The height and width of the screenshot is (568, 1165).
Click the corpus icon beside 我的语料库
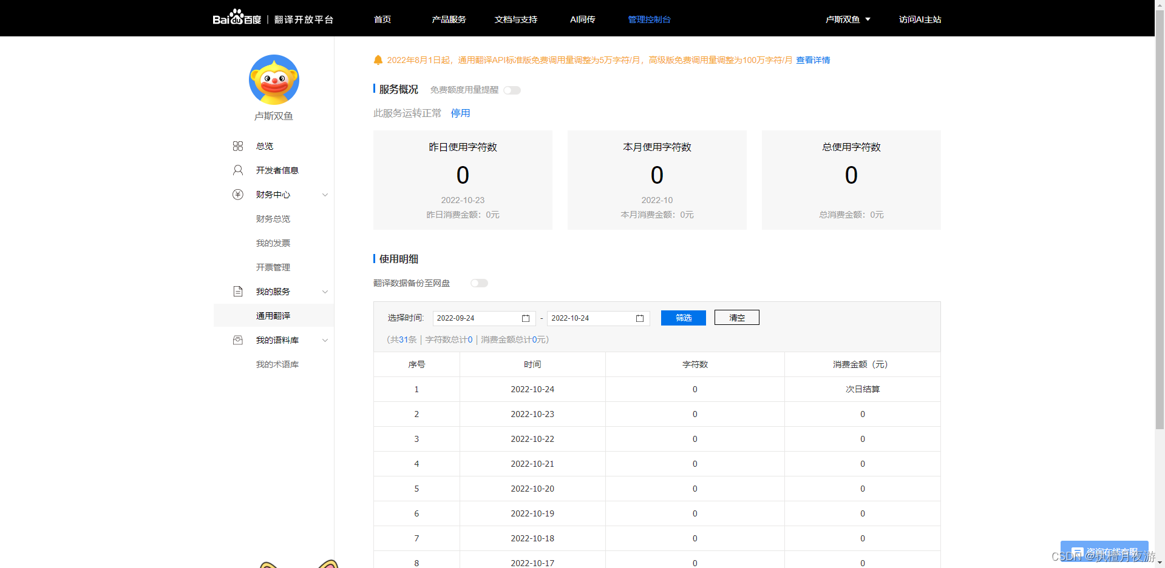click(x=238, y=340)
